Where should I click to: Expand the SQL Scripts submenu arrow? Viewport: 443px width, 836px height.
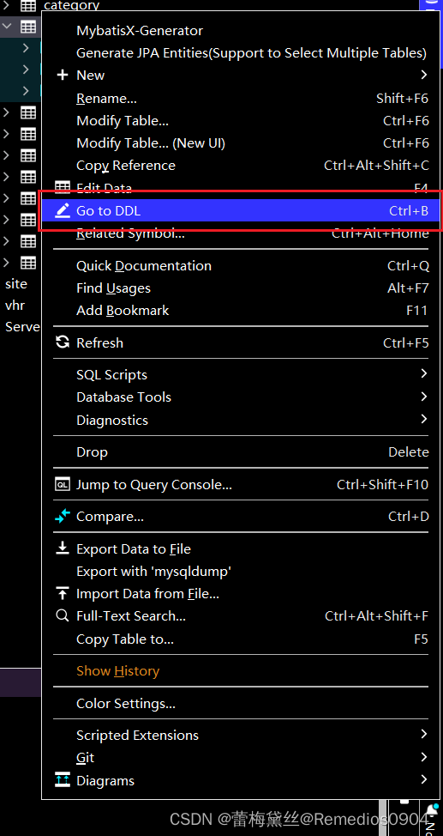(x=424, y=373)
